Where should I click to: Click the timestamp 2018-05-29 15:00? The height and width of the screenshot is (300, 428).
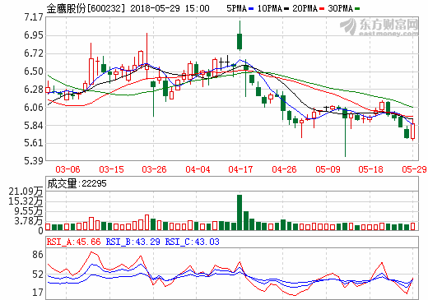[170, 8]
